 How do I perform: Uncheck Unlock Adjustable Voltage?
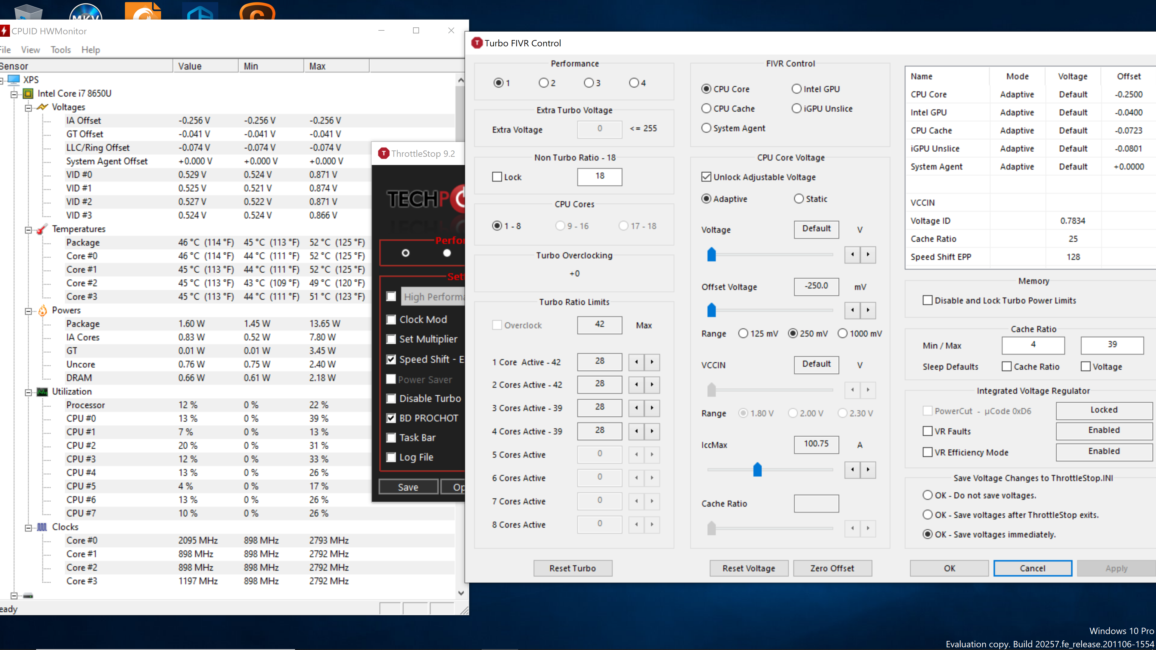[x=706, y=177]
